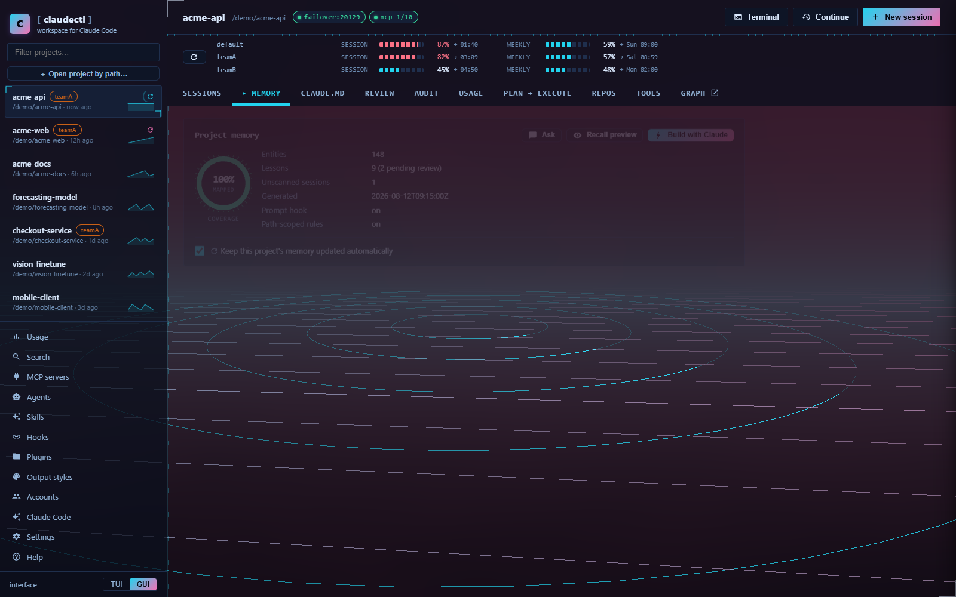This screenshot has height=597, width=956.
Task: Switch to the USAGE tab
Action: click(x=471, y=93)
